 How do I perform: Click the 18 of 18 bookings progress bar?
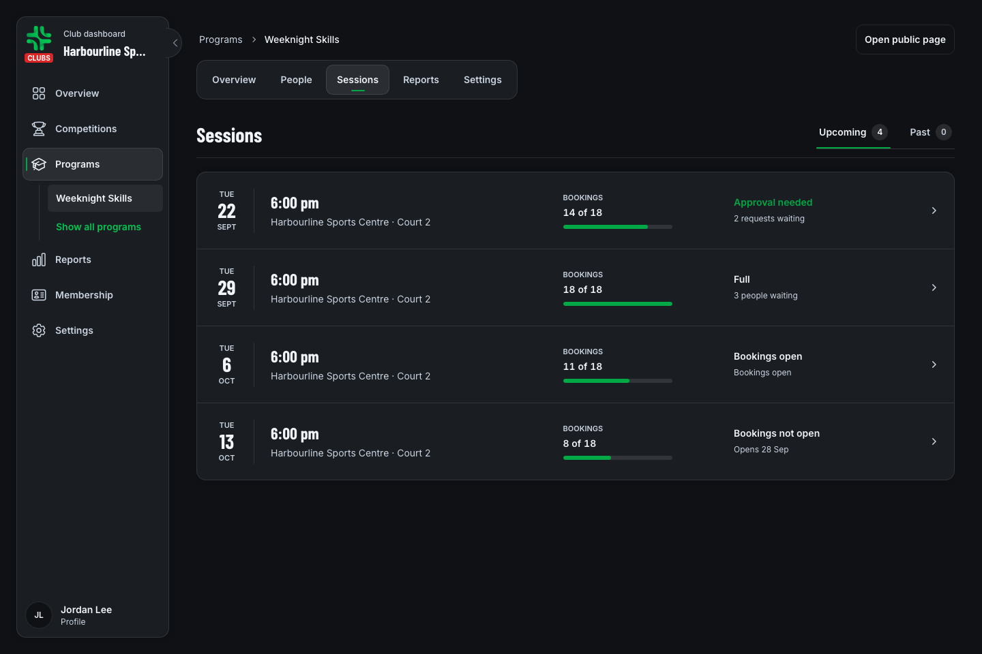pos(618,304)
